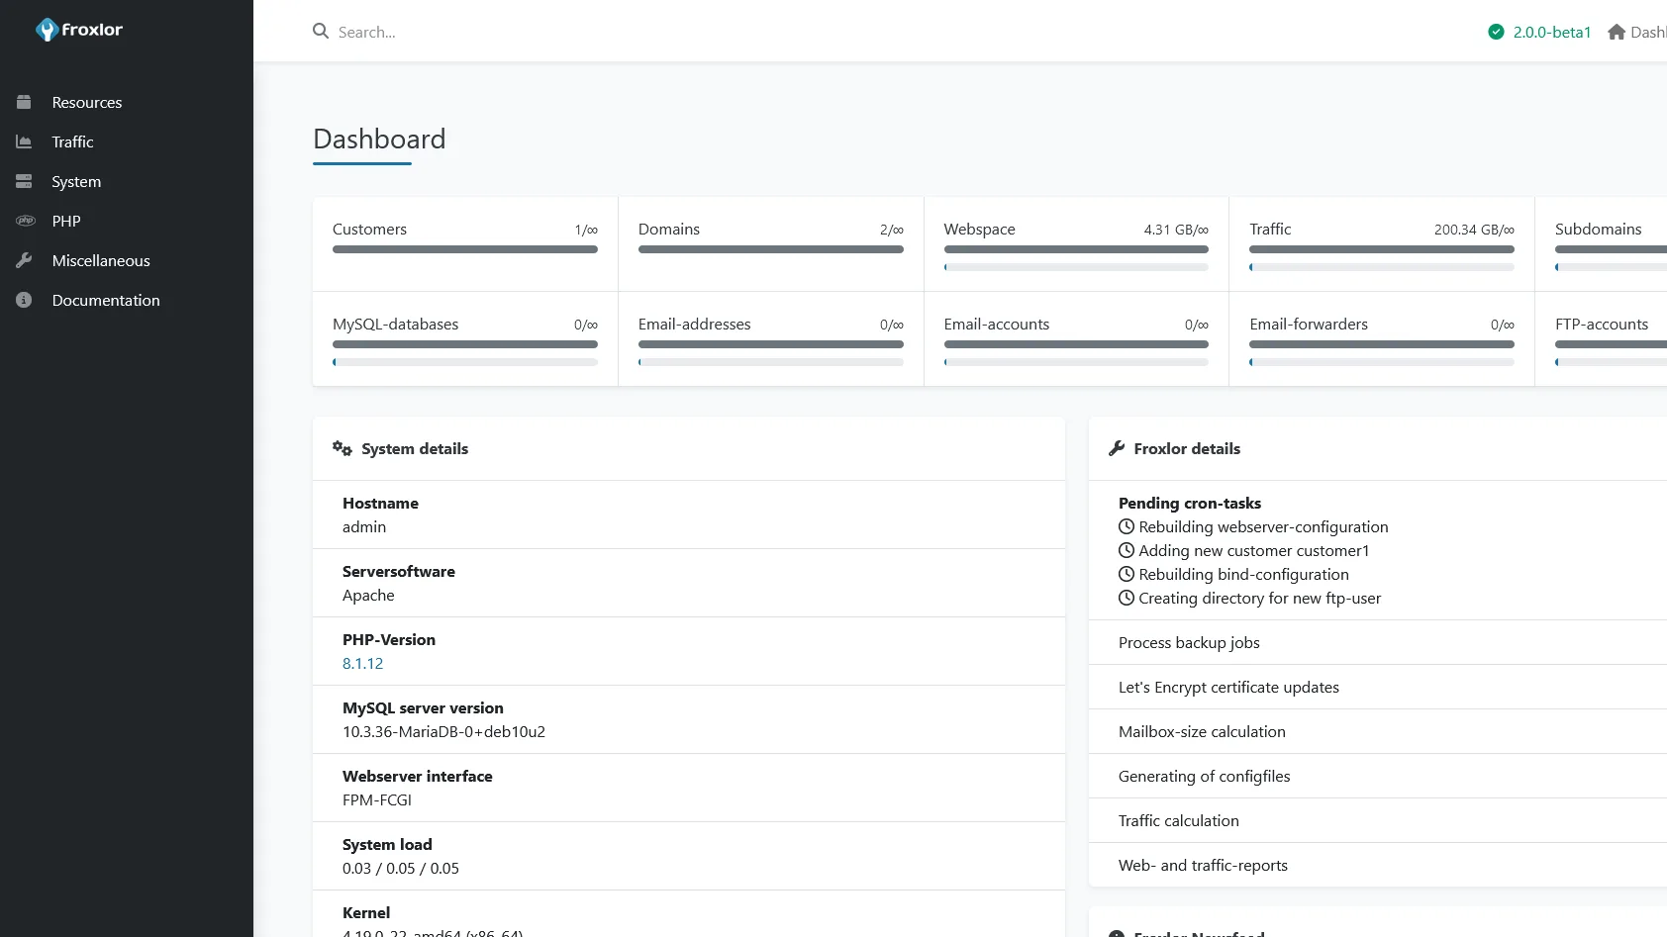Open the Documentation link in the sidebar
Viewport: 1667px width, 937px height.
coord(106,300)
